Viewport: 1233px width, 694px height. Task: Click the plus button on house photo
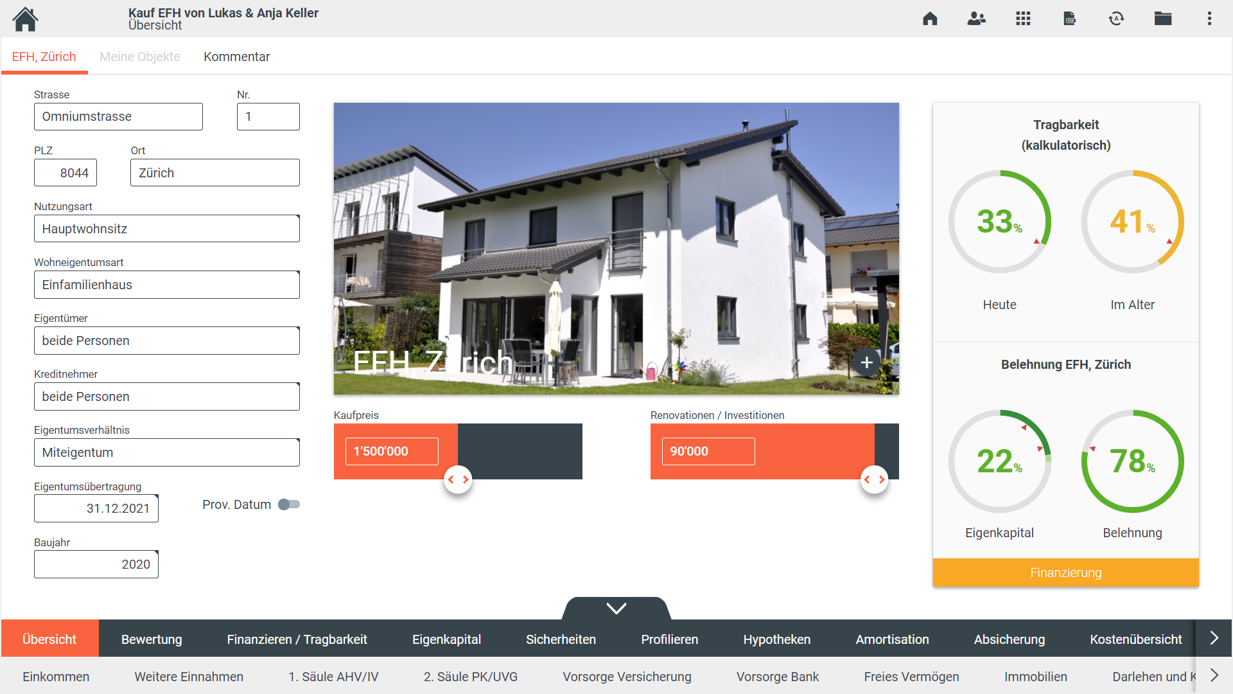866,362
